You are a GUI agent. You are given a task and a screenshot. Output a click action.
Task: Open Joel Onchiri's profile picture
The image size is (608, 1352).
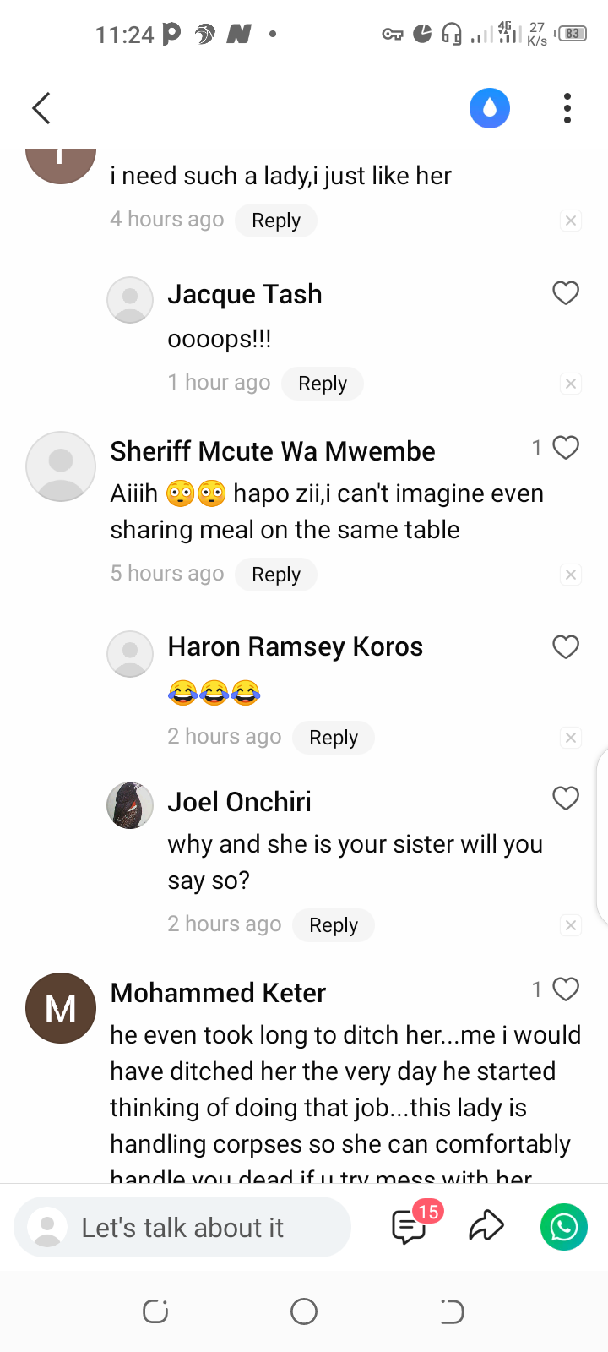click(x=130, y=805)
